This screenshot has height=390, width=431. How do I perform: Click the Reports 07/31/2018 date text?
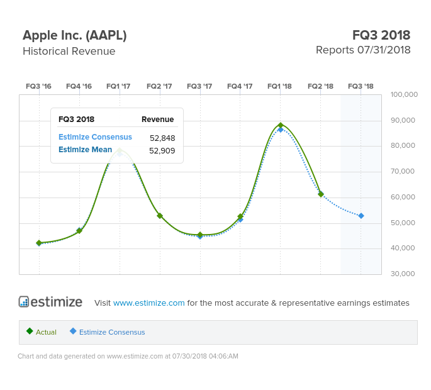[363, 50]
